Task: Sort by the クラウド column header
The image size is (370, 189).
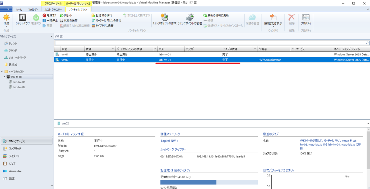Action: click(203, 49)
